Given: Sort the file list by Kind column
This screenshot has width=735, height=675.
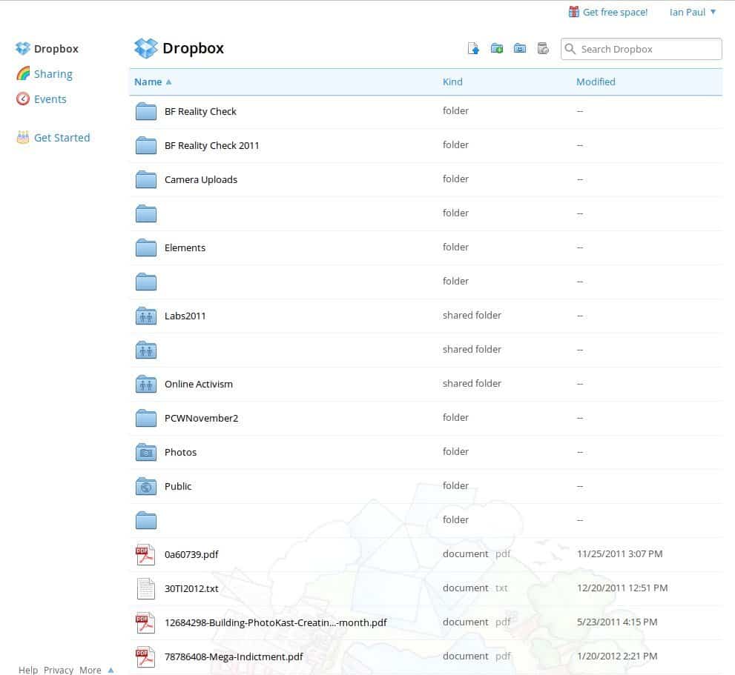Looking at the screenshot, I should (452, 82).
